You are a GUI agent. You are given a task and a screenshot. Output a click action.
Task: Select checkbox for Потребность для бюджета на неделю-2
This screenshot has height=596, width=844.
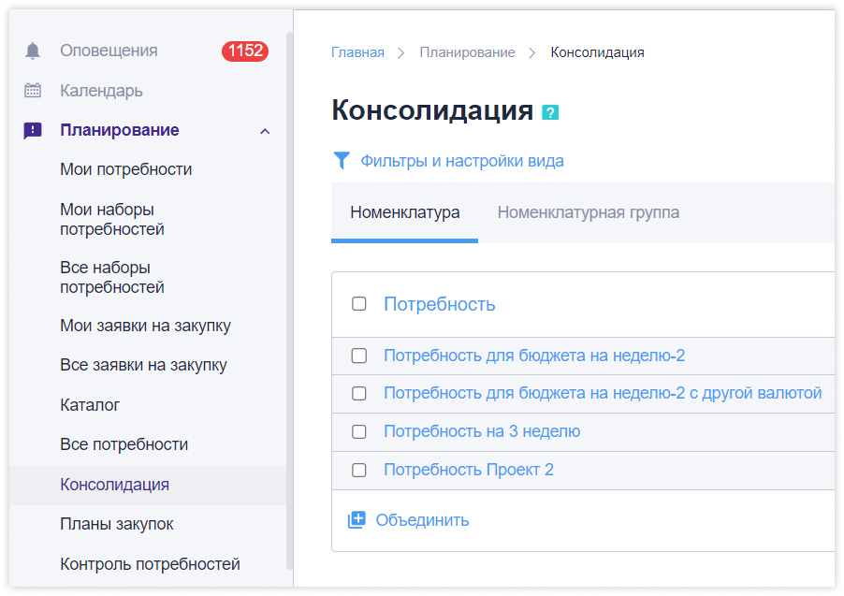[x=359, y=356]
